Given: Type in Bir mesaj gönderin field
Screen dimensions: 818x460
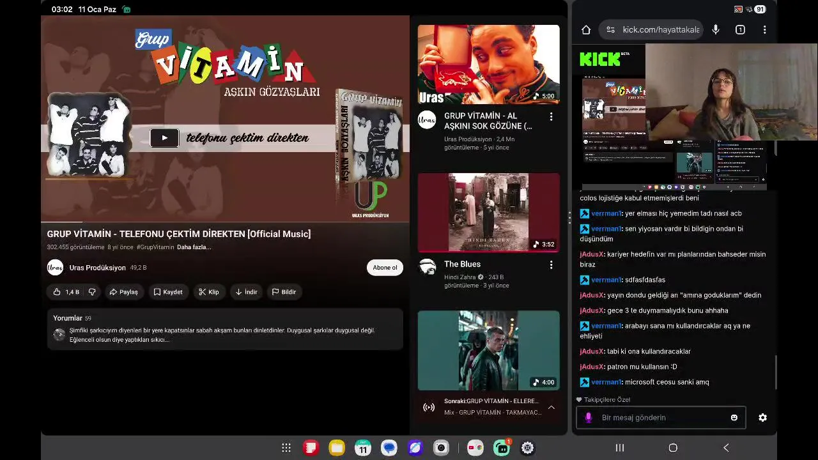Looking at the screenshot, I should (x=662, y=417).
